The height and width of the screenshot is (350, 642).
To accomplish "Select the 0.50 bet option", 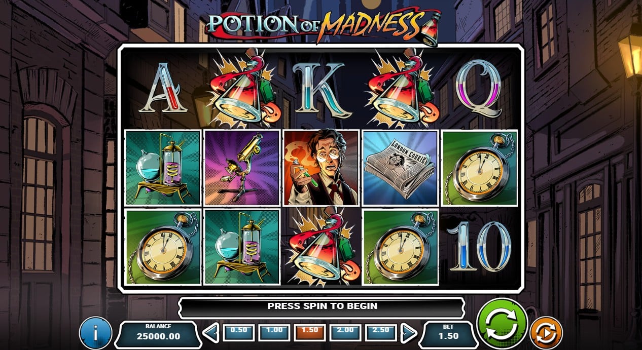I will (x=239, y=332).
